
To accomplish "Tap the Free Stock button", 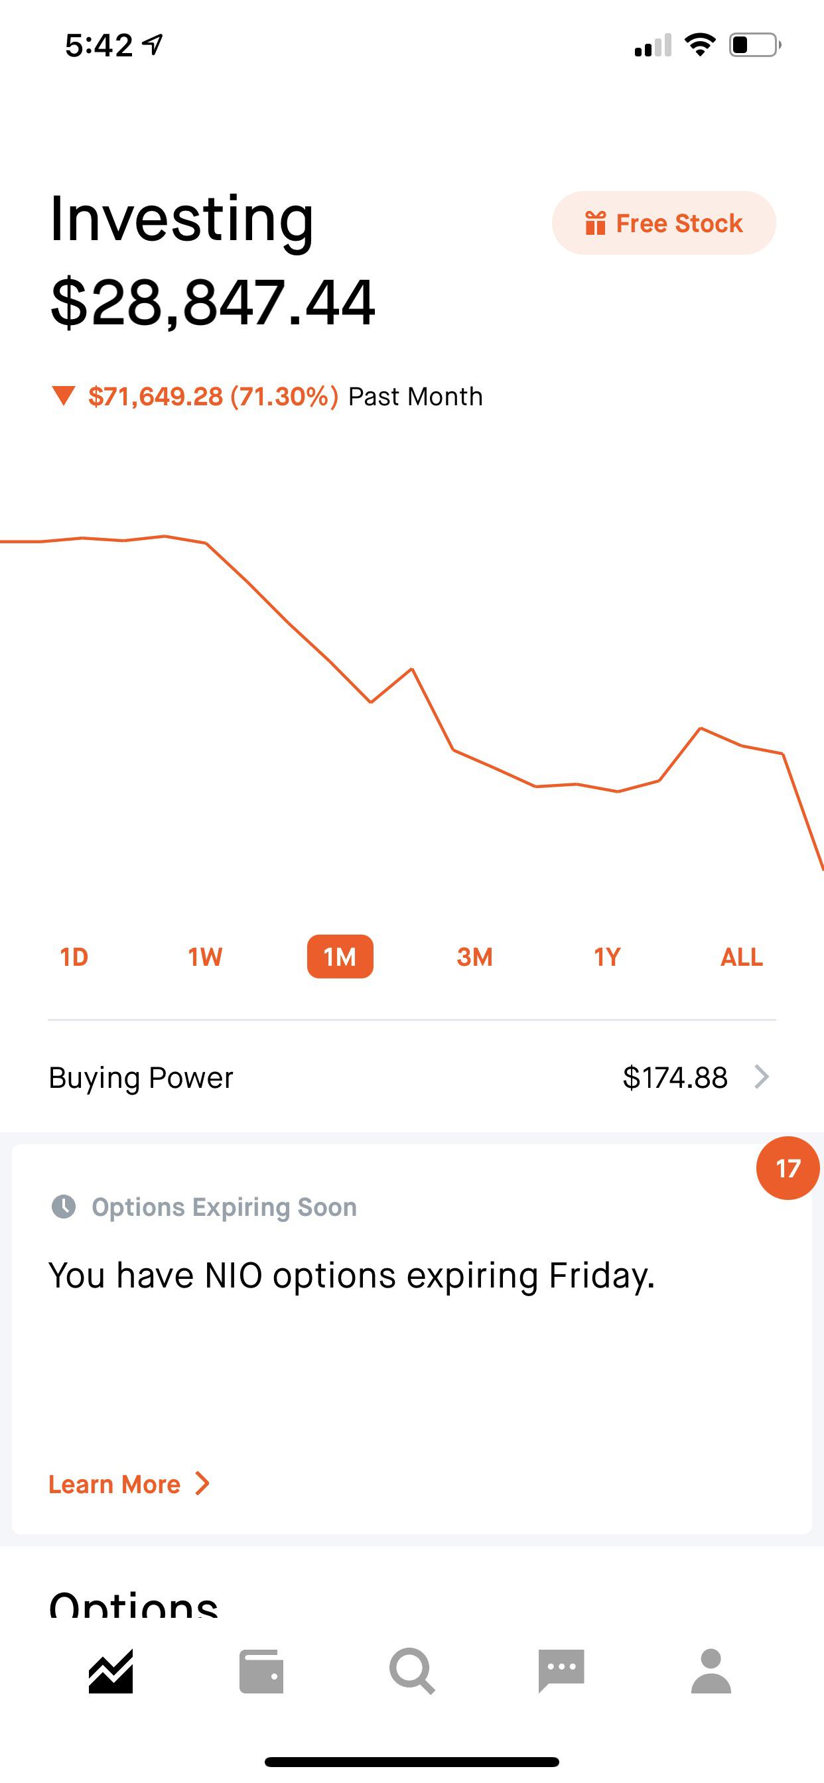I will pos(663,223).
